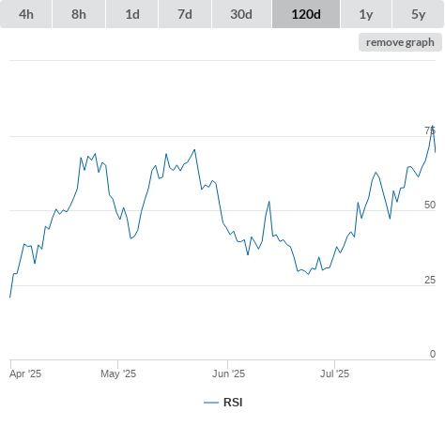Toggle the RSI series in the legend
This screenshot has height=427, width=445.
point(223,403)
